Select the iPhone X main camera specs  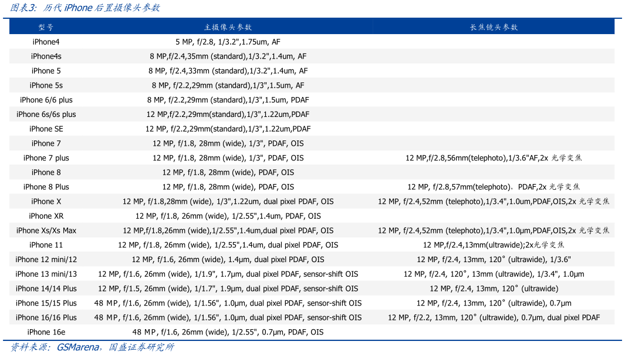click(228, 202)
